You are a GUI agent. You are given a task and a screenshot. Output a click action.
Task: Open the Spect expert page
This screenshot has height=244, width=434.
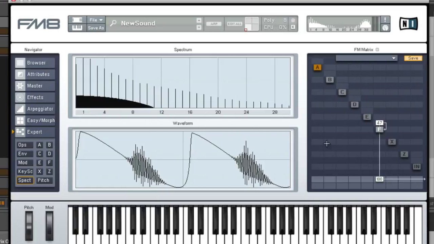coord(25,180)
